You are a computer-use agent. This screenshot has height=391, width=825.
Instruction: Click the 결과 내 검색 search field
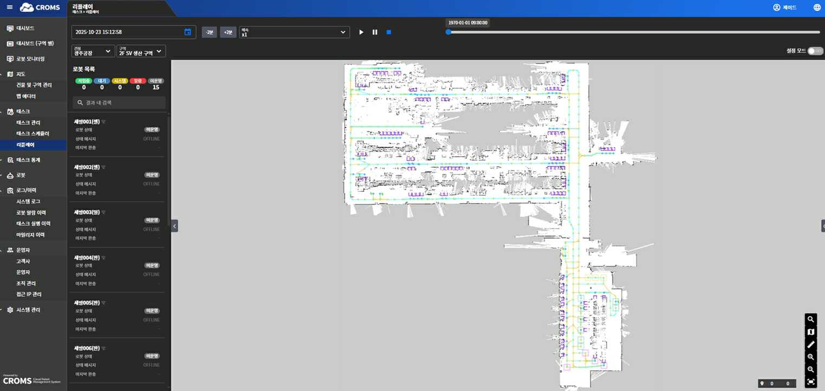119,102
